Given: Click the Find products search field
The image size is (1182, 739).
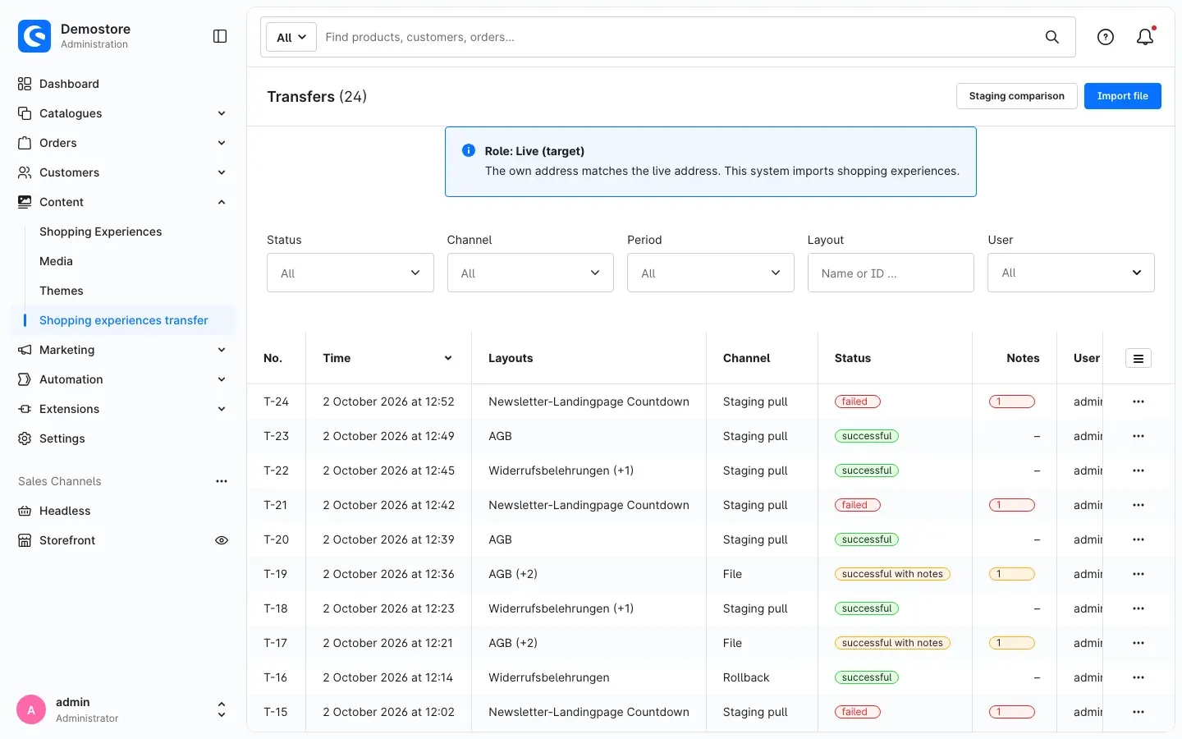Looking at the screenshot, I should tap(677, 37).
